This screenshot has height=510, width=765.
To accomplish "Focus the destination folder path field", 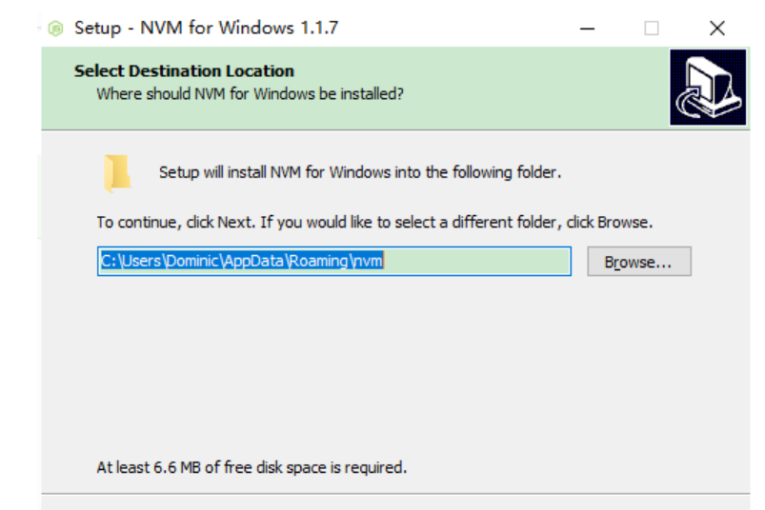I will tap(333, 261).
